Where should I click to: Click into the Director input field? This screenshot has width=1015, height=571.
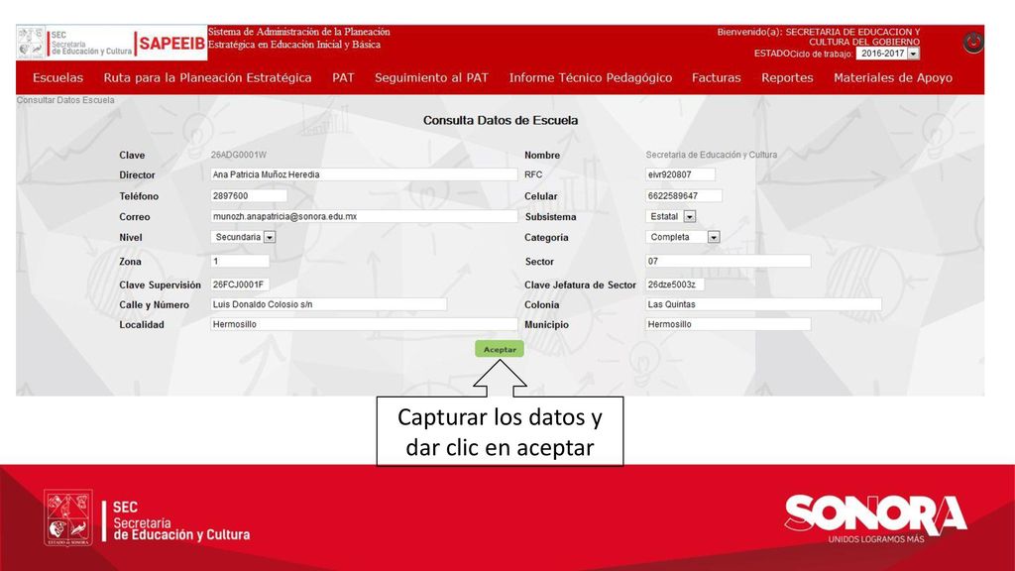point(364,174)
